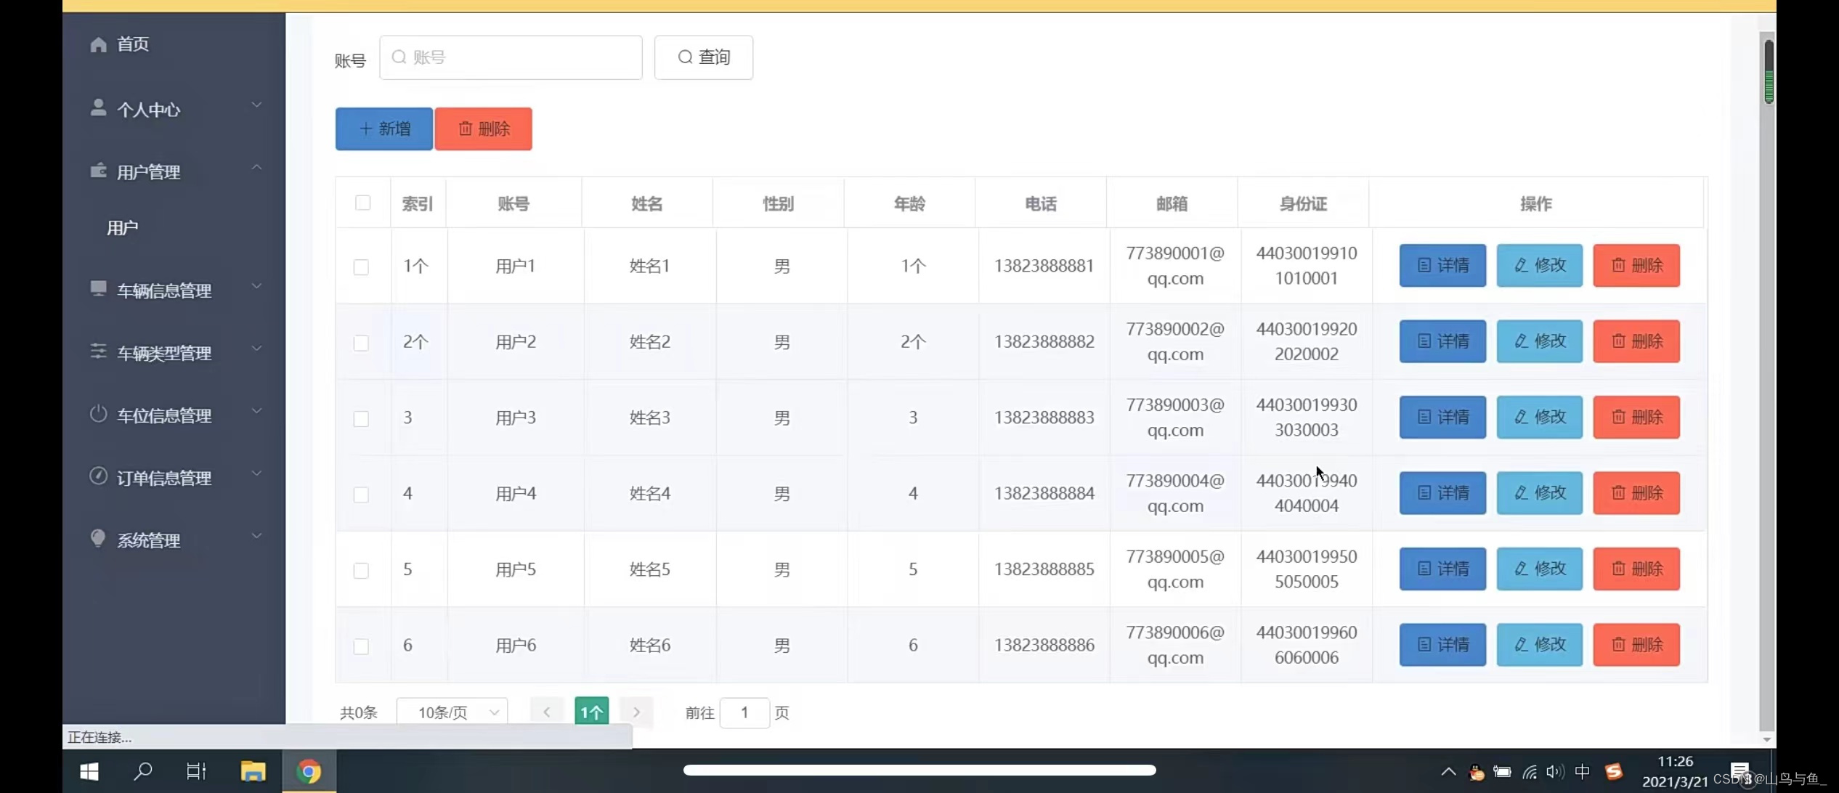The image size is (1839, 793).
Task: Click 修改 for 用户2
Action: tap(1540, 341)
